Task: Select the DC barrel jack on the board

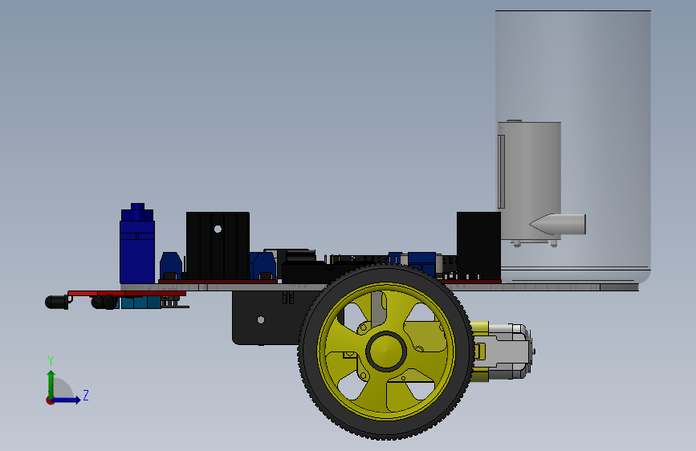Action: [299, 256]
